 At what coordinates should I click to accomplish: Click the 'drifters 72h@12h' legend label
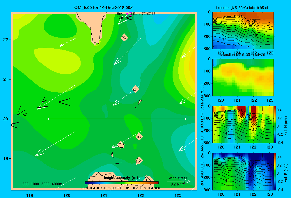pos(144,14)
